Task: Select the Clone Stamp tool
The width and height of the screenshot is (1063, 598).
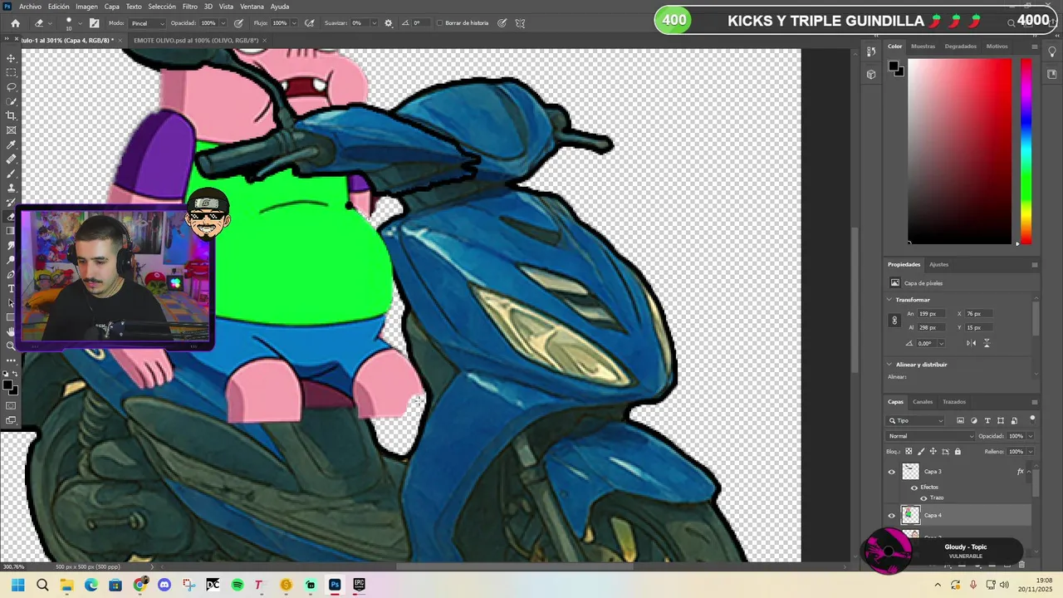Action: click(x=11, y=188)
